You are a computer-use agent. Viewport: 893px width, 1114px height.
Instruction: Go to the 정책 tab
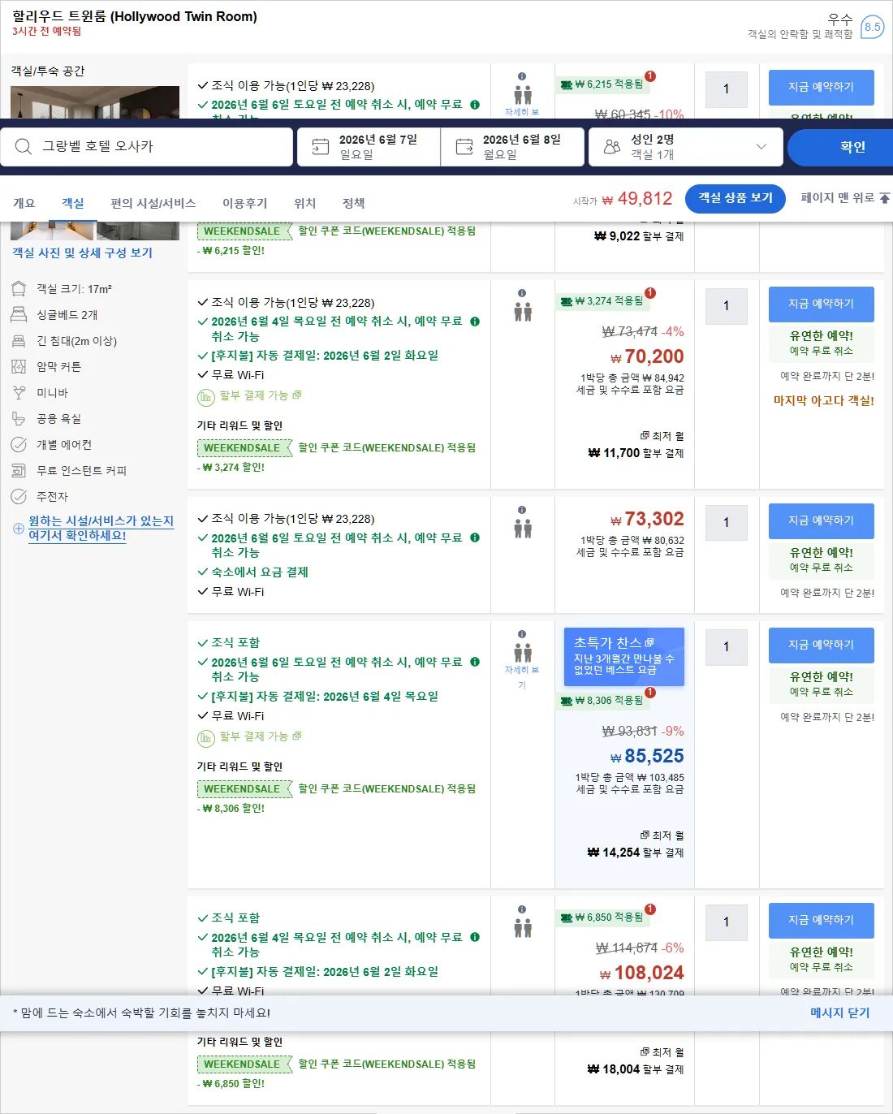(x=353, y=203)
